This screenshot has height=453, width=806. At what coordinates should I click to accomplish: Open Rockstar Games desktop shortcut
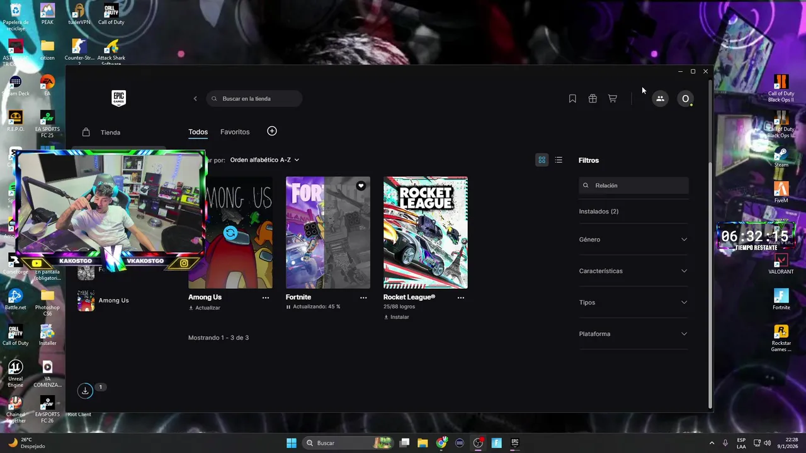(781, 338)
